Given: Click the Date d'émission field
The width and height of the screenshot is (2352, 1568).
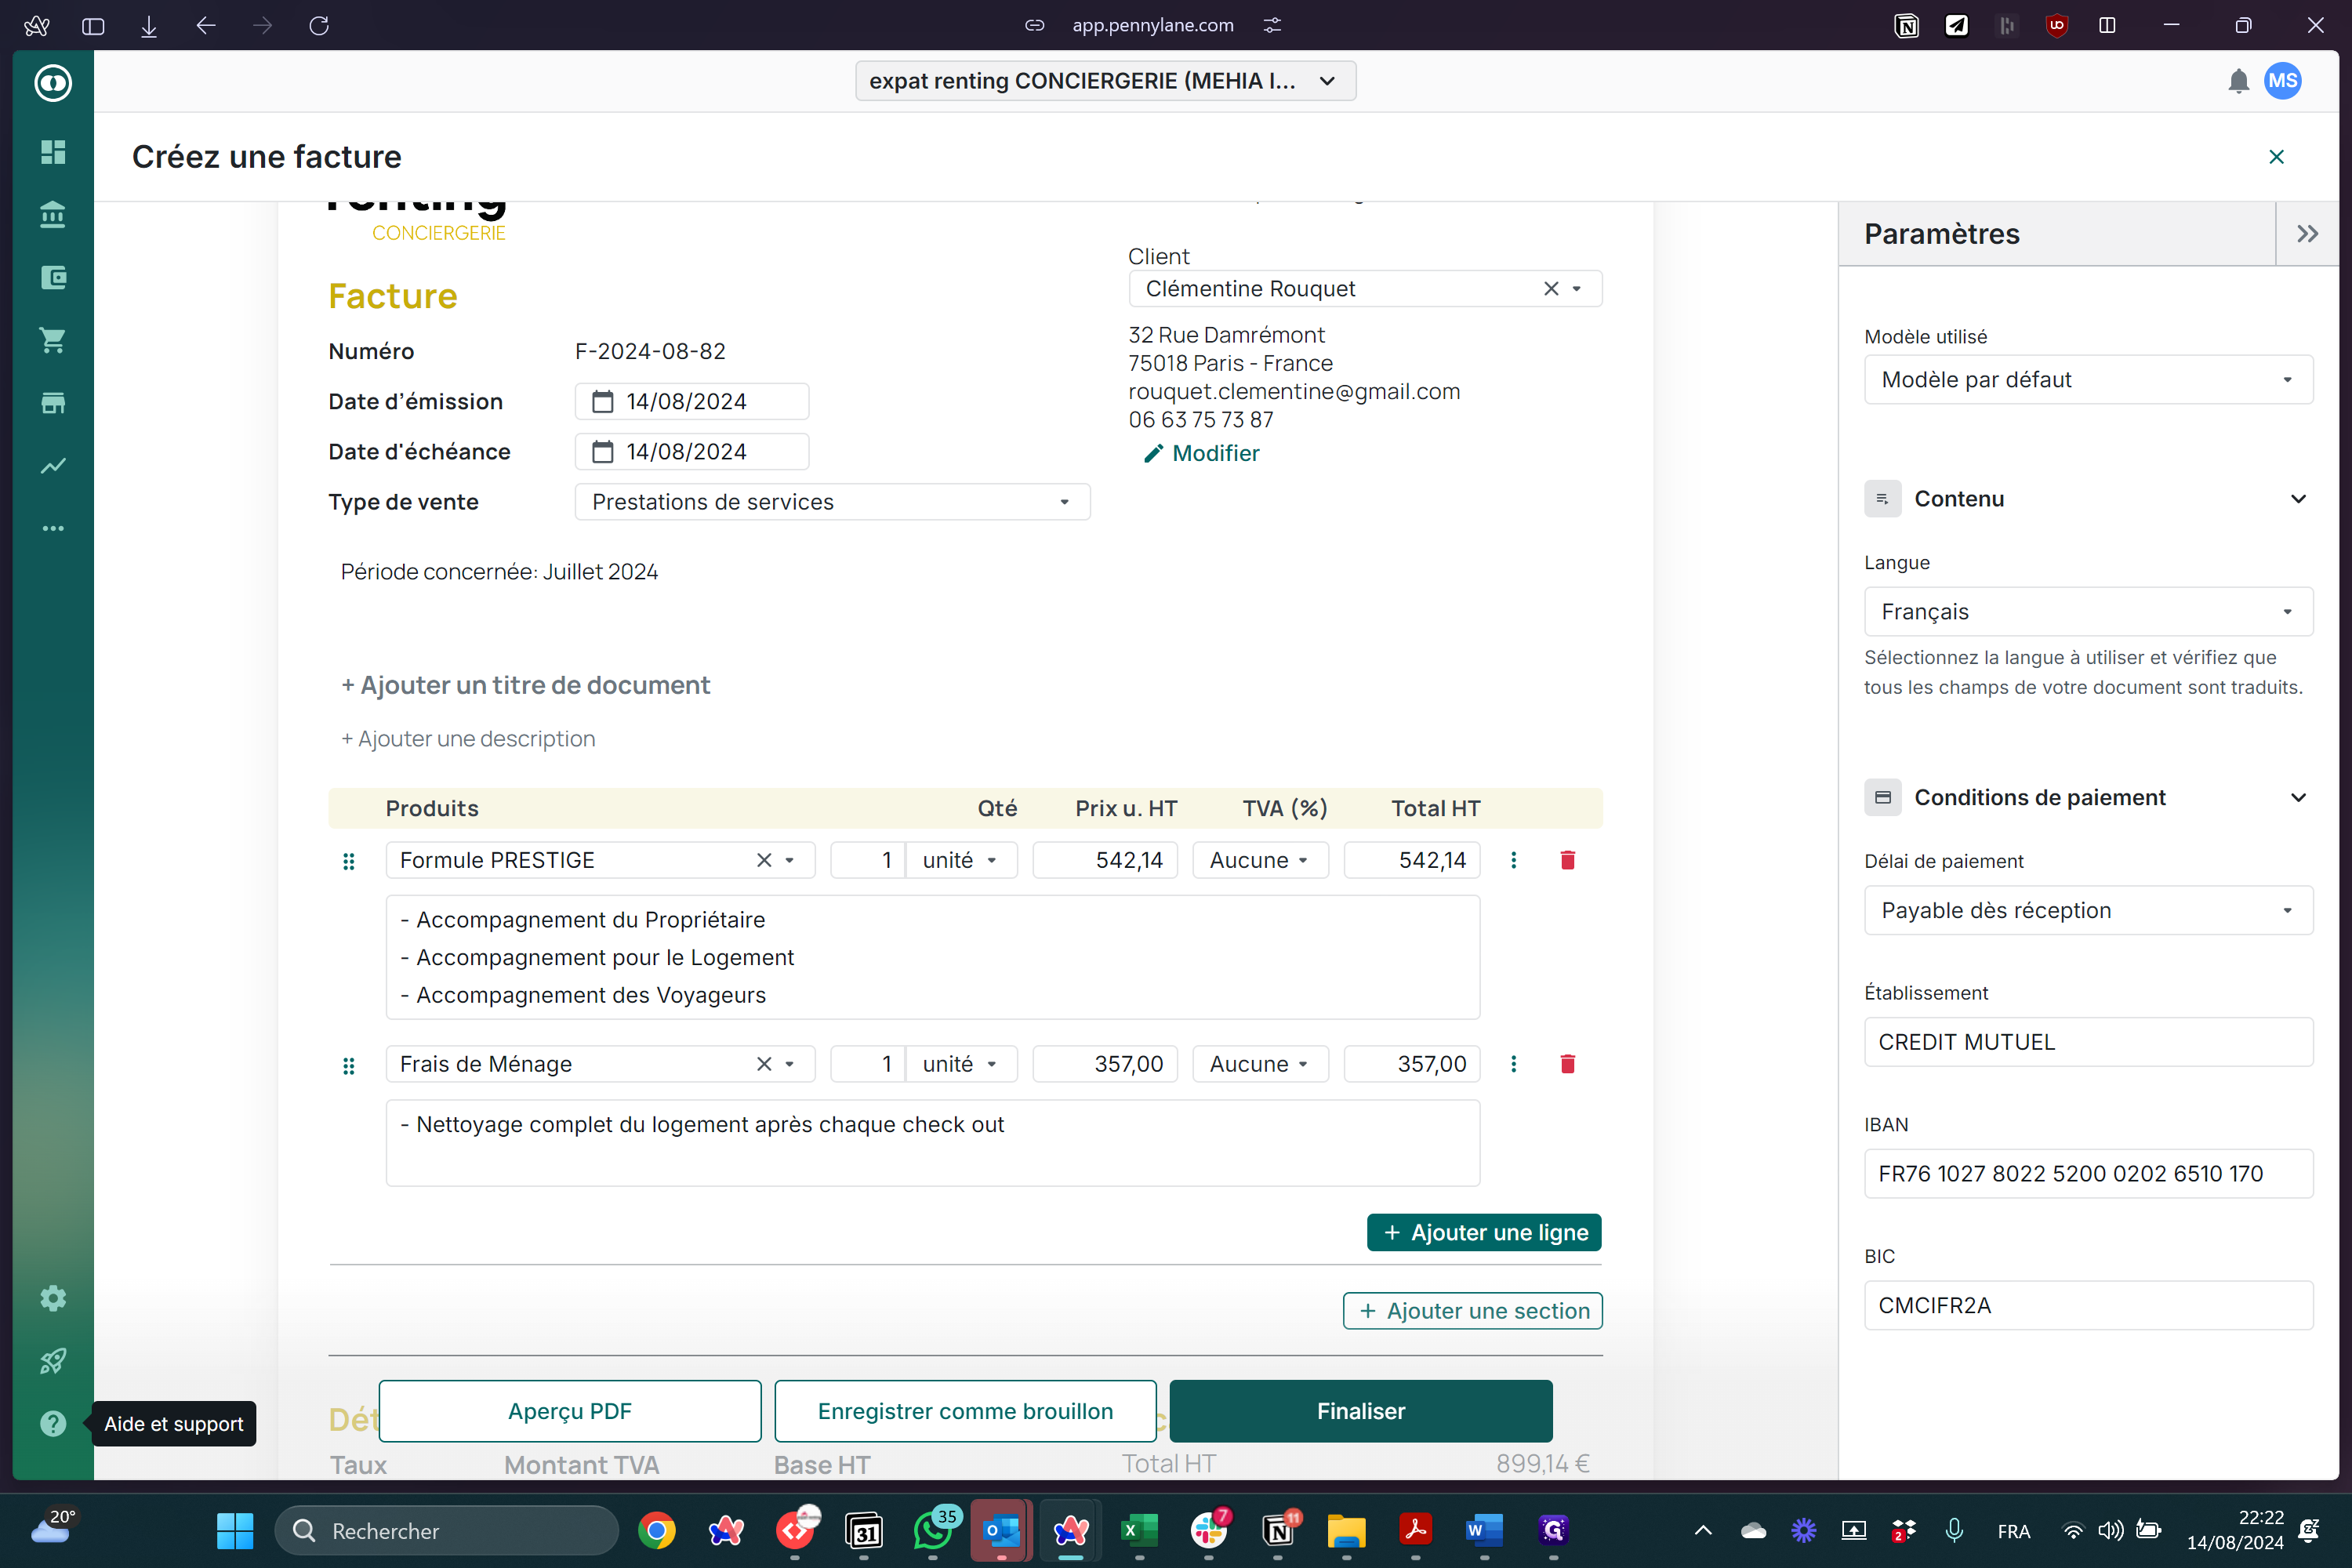Looking at the screenshot, I should (x=692, y=402).
